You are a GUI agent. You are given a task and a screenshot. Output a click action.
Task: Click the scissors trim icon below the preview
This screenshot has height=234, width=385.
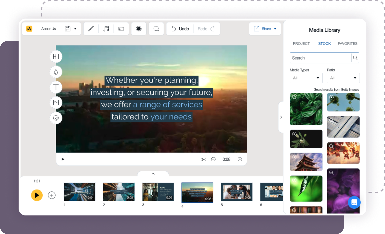pos(204,159)
